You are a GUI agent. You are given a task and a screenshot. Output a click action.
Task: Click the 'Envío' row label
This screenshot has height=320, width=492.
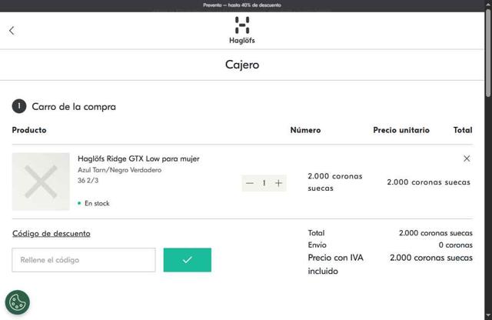tap(317, 245)
